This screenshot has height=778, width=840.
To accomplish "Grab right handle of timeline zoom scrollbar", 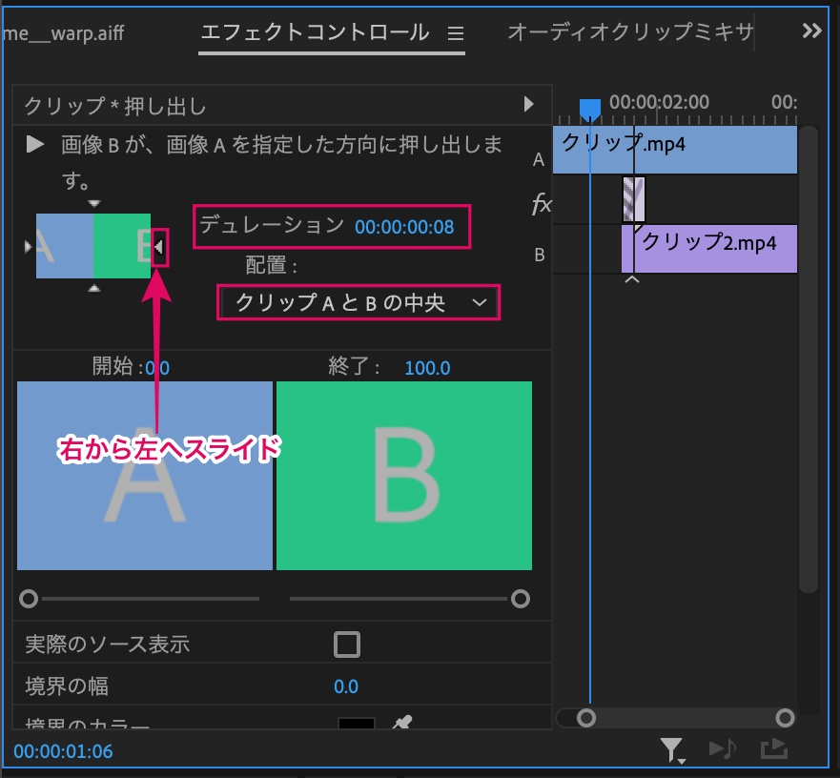I will click(x=785, y=717).
